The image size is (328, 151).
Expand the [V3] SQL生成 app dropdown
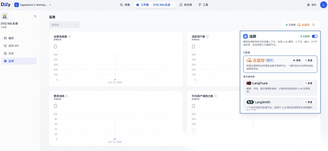point(163,5)
